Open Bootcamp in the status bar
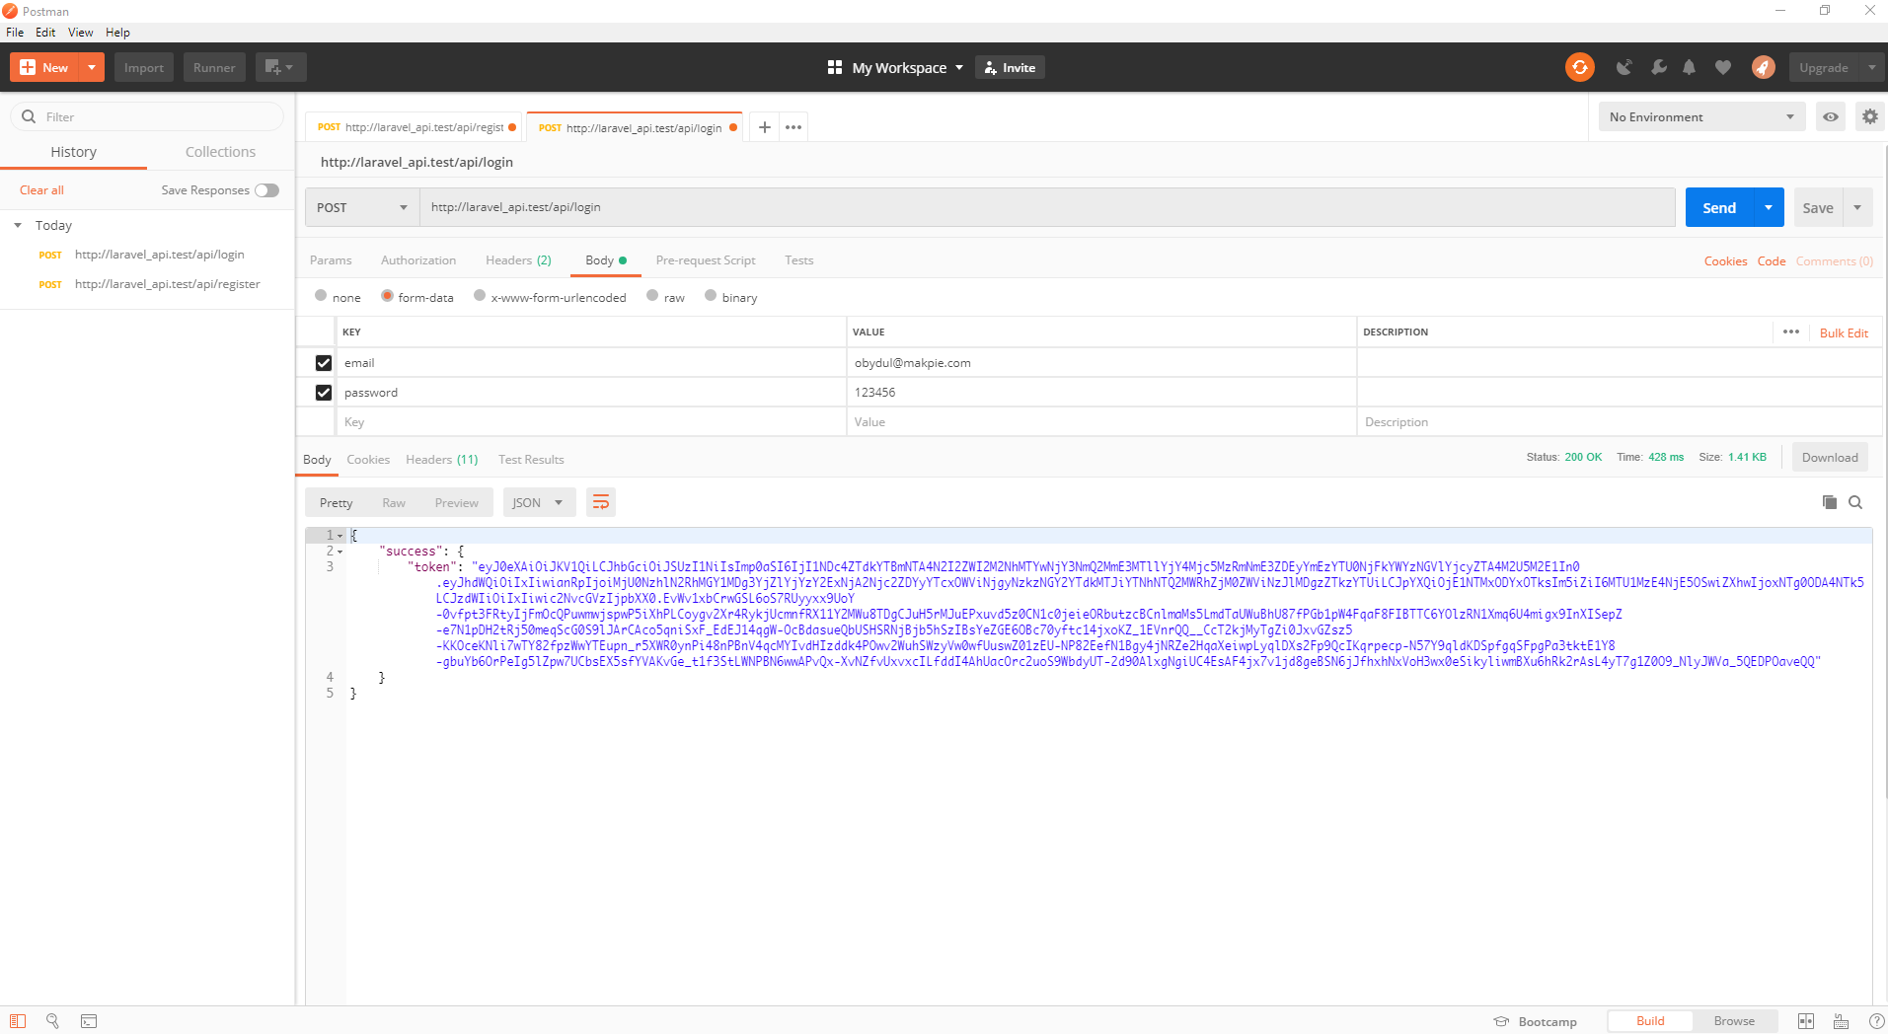 pos(1535,1021)
